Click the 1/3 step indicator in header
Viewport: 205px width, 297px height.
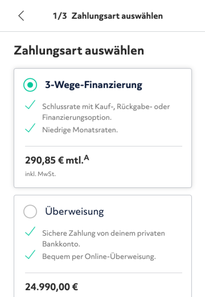point(60,16)
